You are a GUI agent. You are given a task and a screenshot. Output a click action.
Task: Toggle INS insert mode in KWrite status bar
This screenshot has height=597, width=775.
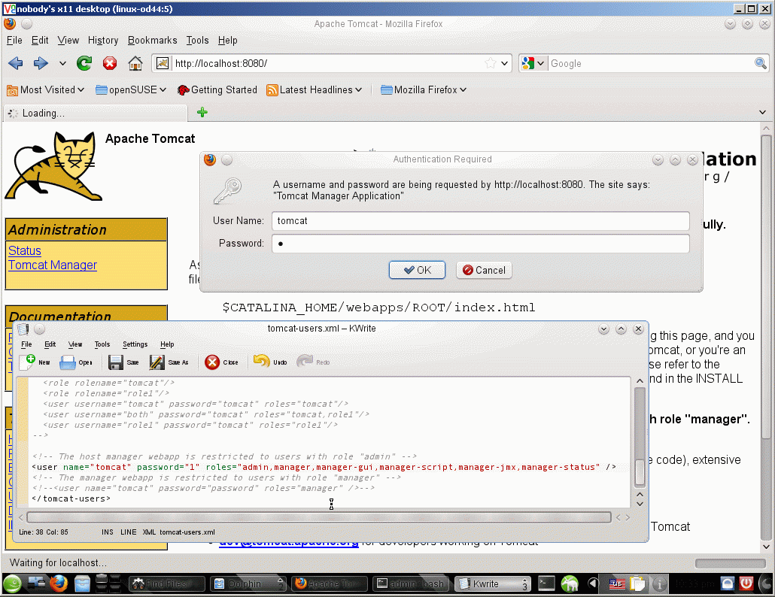(108, 532)
